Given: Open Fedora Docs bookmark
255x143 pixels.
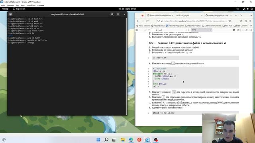Looking at the screenshot, I should click(158, 25).
